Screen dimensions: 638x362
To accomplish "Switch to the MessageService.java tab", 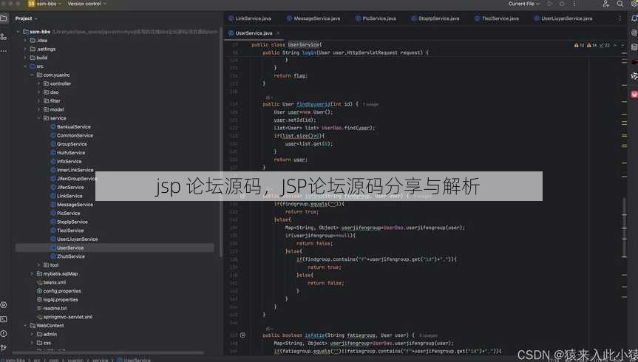I will pyautogui.click(x=313, y=18).
